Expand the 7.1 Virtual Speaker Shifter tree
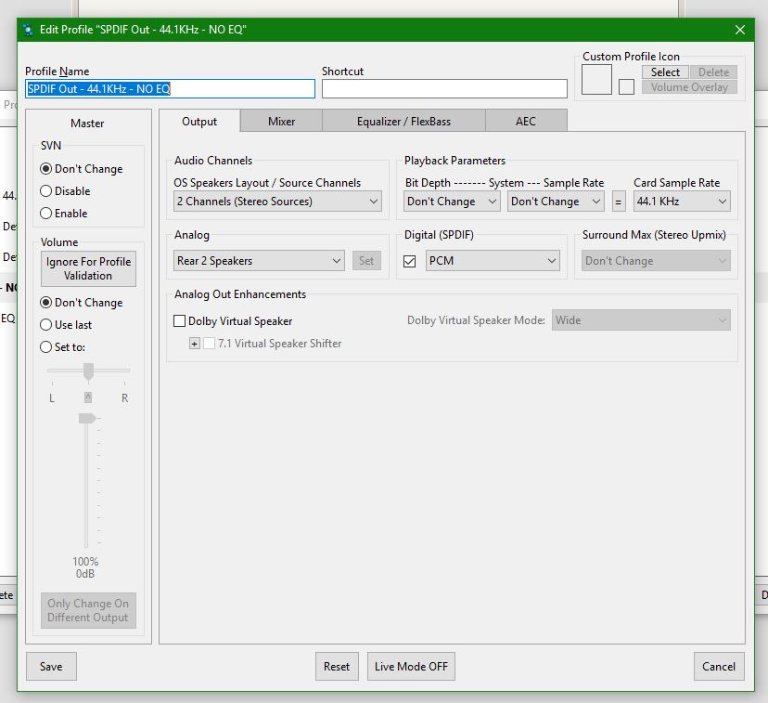768x703 pixels. tap(195, 344)
